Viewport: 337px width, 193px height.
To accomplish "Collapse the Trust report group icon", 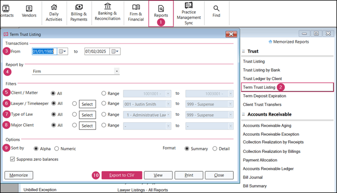I will pos(243,51).
